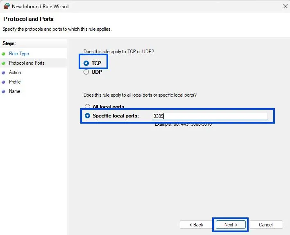
Task: Jump to the Action step label
Action: click(15, 72)
